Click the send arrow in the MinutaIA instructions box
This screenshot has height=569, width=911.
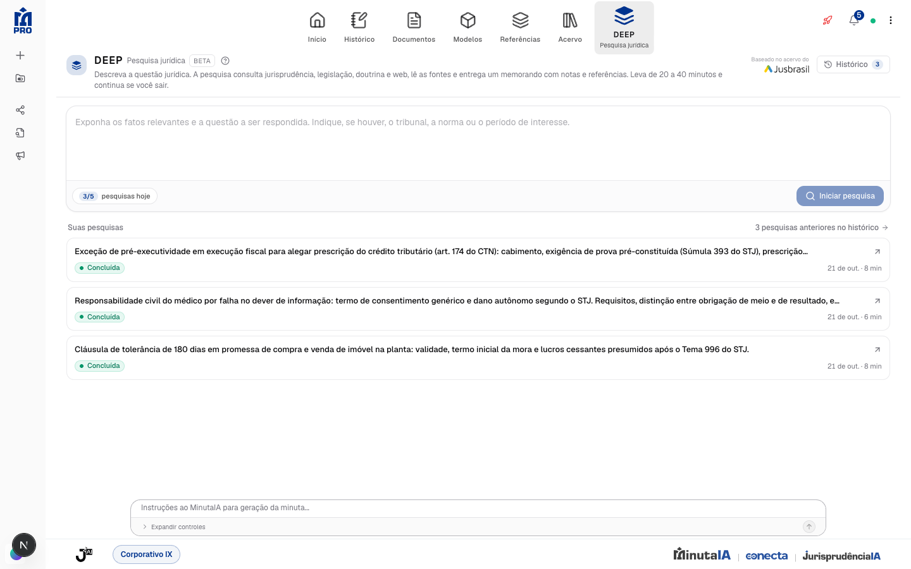(x=809, y=527)
